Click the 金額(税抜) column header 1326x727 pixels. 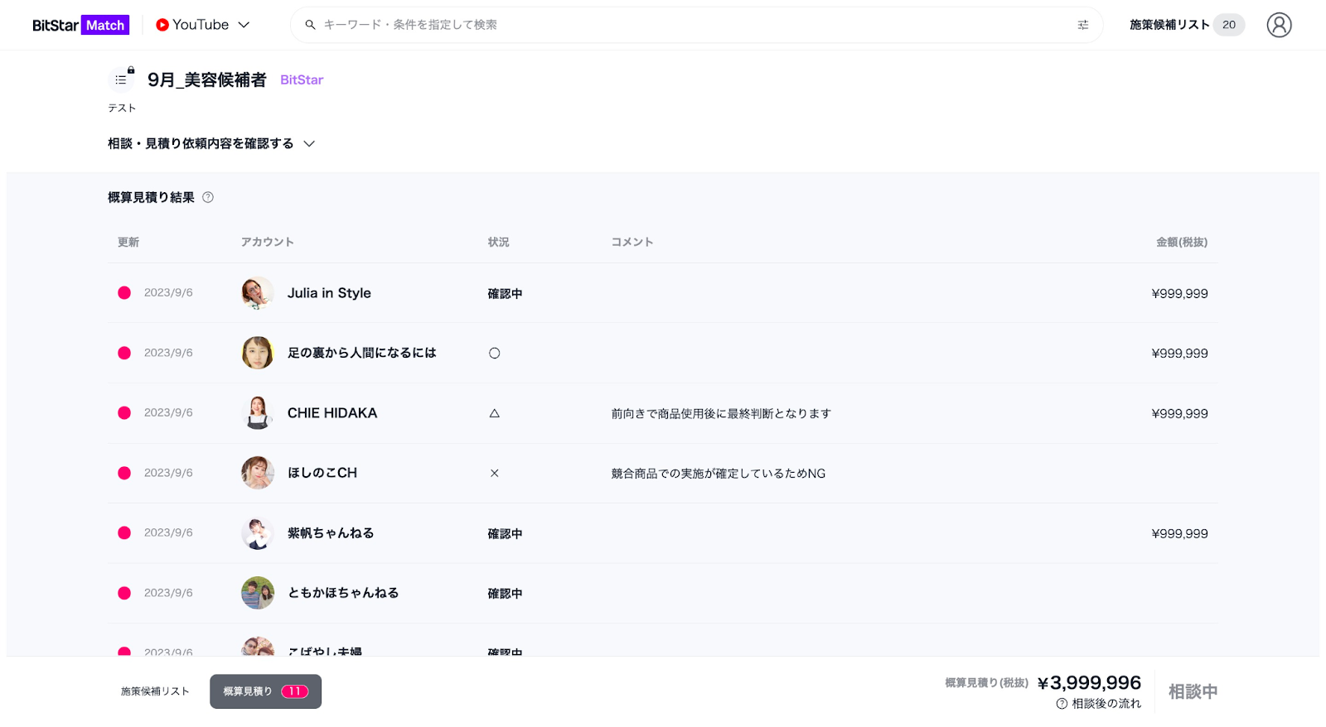(x=1182, y=242)
